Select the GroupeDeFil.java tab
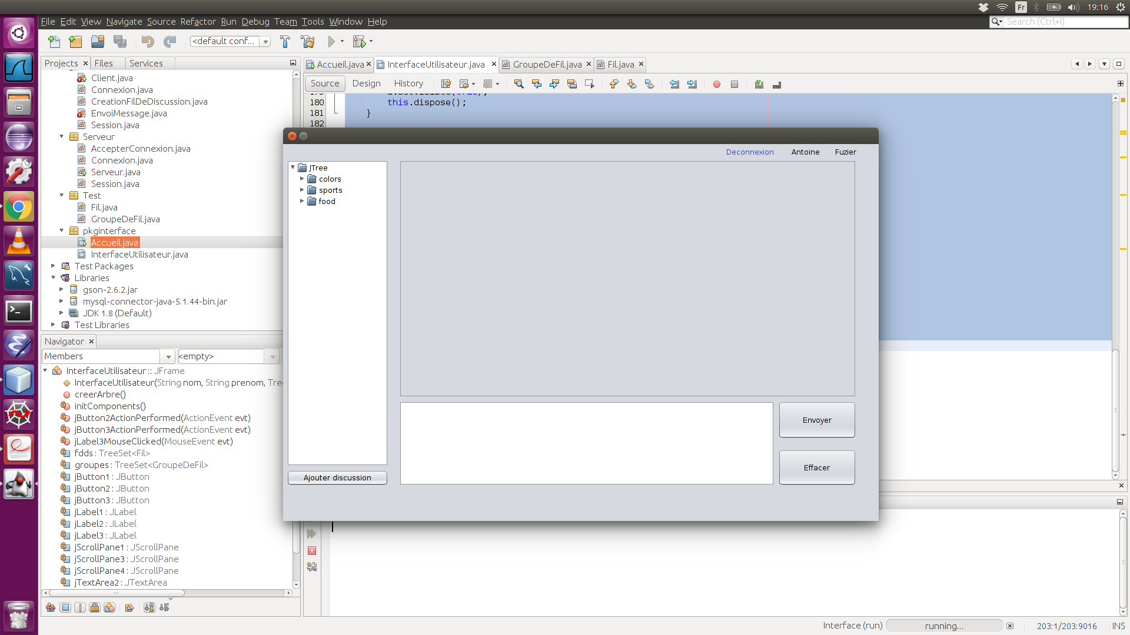This screenshot has height=635, width=1130. pyautogui.click(x=547, y=64)
